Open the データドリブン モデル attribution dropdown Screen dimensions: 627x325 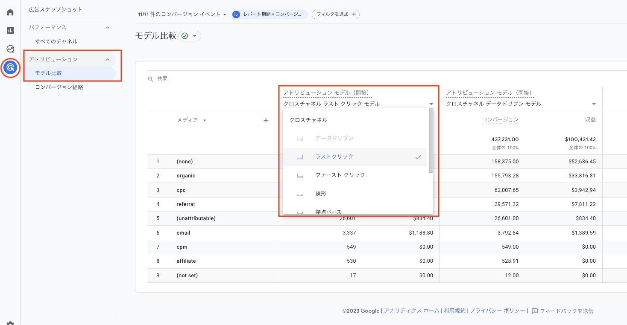point(521,104)
